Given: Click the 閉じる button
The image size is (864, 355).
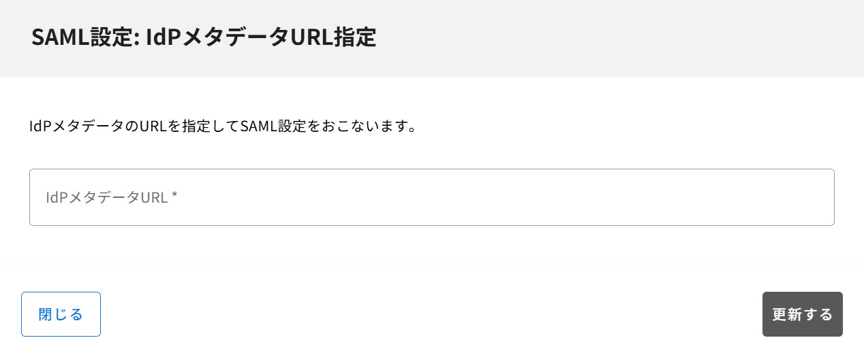Looking at the screenshot, I should click(61, 314).
